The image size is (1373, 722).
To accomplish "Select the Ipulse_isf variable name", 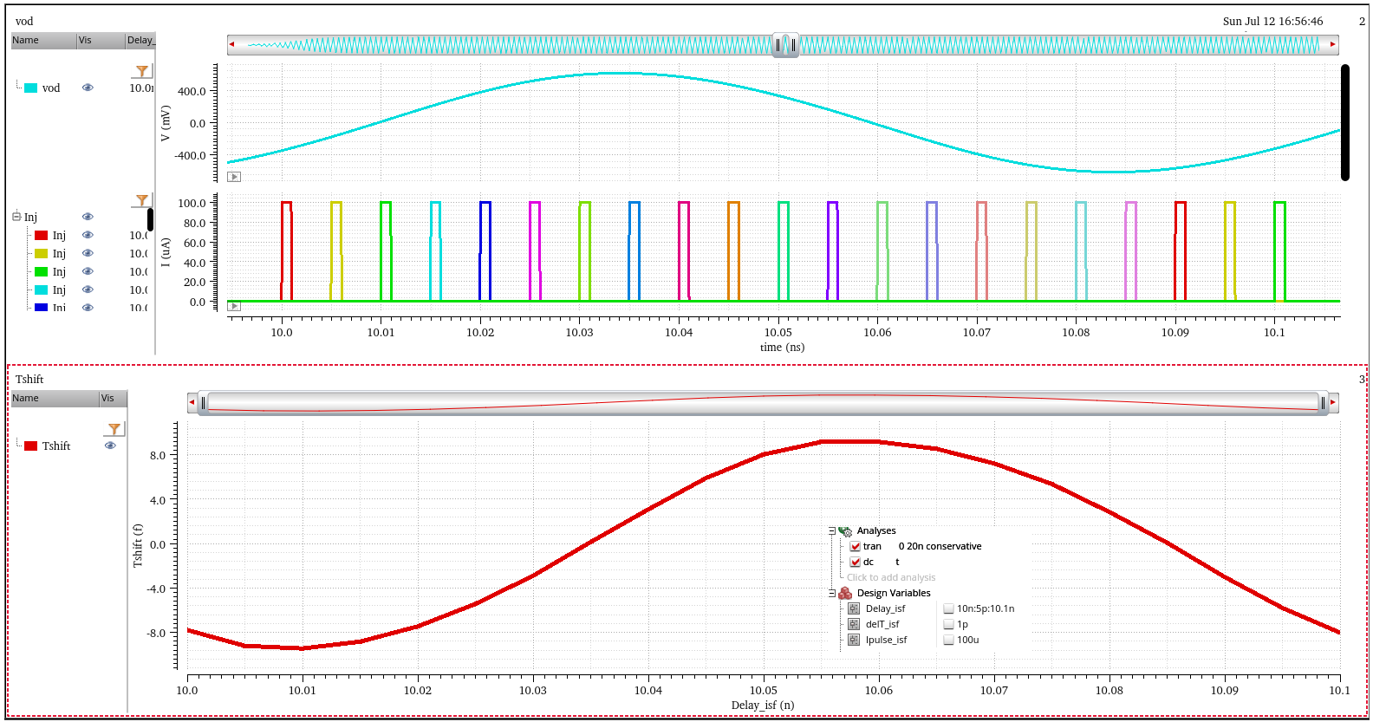I will pos(886,640).
